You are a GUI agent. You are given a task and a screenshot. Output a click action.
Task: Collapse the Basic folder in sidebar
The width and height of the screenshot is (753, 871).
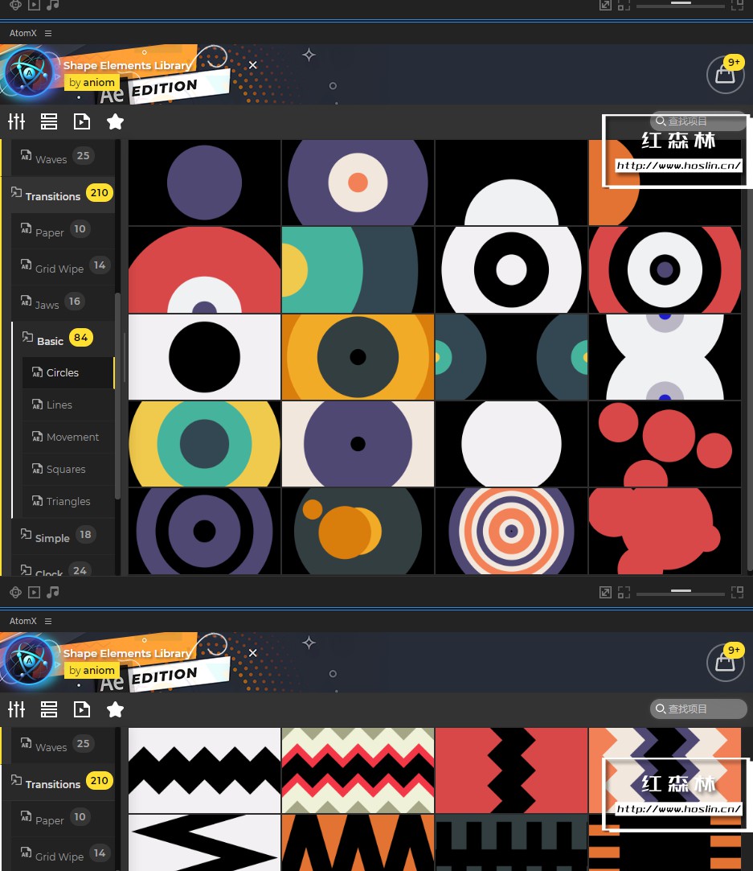tap(63, 339)
